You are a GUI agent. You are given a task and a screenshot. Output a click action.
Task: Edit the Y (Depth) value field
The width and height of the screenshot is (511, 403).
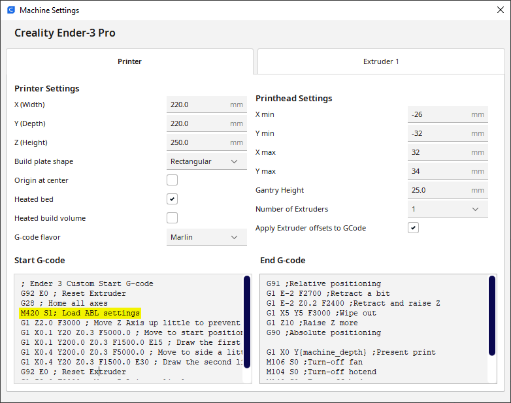tap(206, 123)
